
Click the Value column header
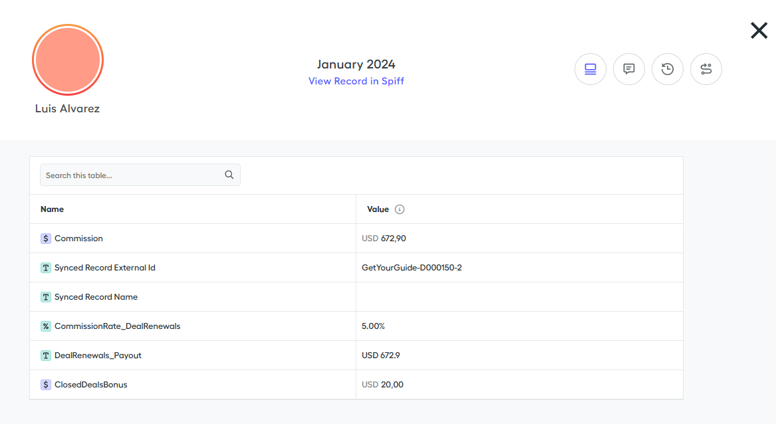[378, 209]
